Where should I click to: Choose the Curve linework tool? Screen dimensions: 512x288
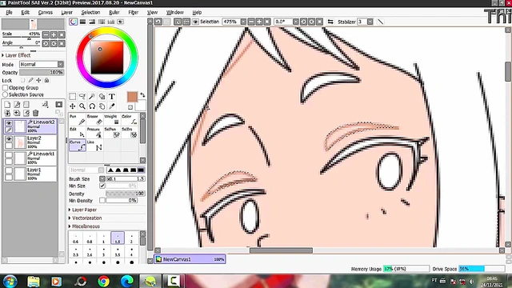(x=78, y=146)
